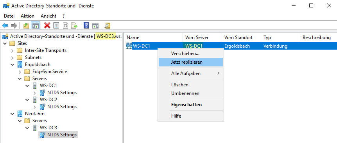Click the red X Delete toolbar icon

(x=47, y=26)
